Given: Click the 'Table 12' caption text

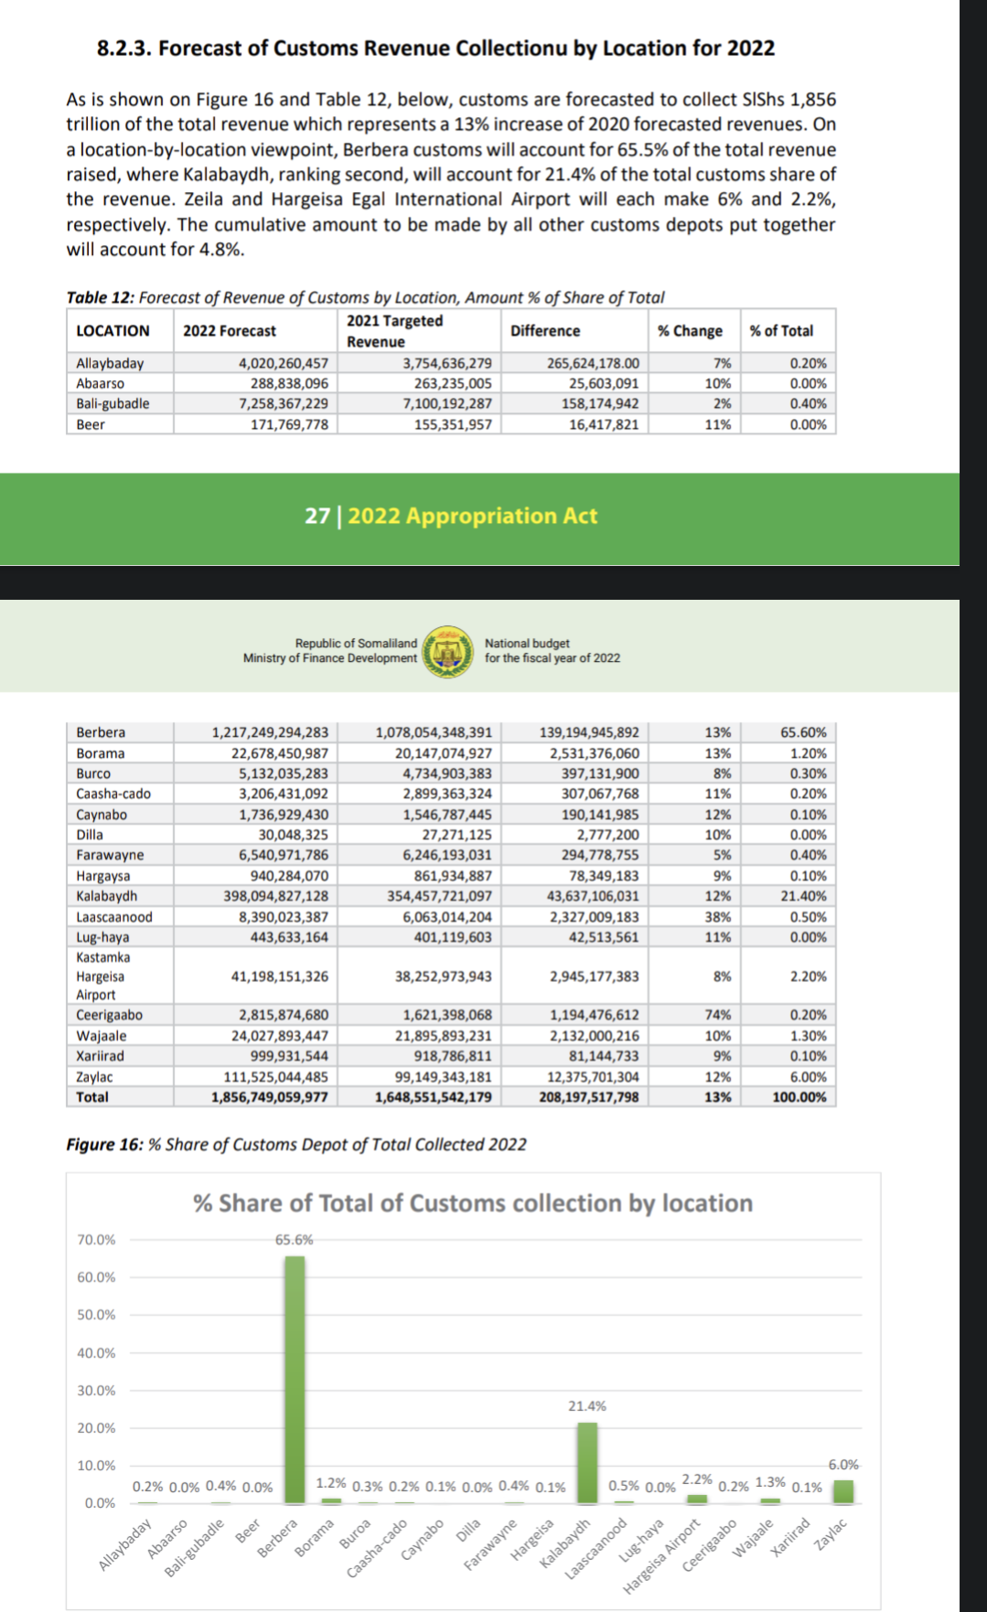Looking at the screenshot, I should (x=365, y=297).
